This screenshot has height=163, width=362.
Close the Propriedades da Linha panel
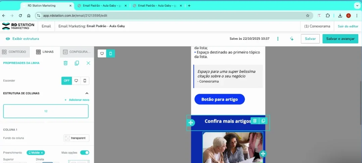[88, 63]
